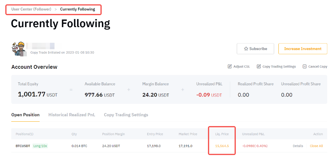Click the Cancel Copy text link
Viewport: 332px width, 162px height.
pos(318,66)
